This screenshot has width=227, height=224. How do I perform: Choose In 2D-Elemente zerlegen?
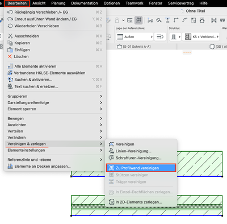[141, 202]
